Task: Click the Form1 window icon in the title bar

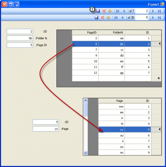Action: (162, 4)
